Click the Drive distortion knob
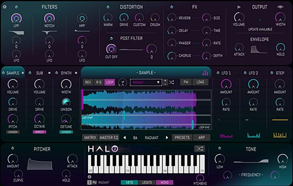 point(124,18)
